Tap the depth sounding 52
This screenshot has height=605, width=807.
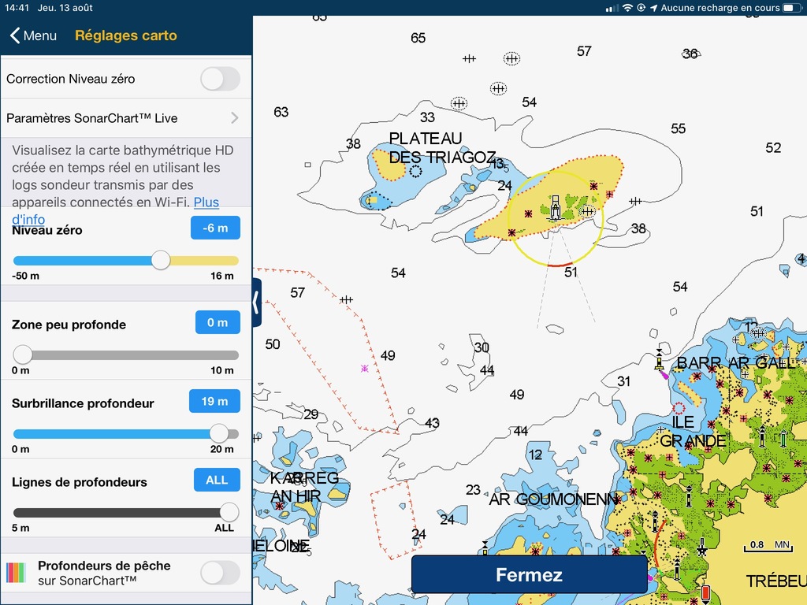click(773, 148)
